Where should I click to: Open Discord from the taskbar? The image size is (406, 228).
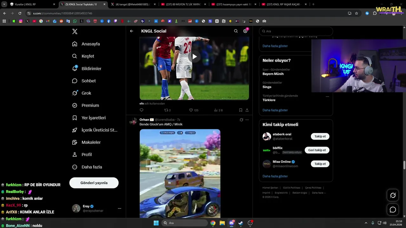[232, 223]
